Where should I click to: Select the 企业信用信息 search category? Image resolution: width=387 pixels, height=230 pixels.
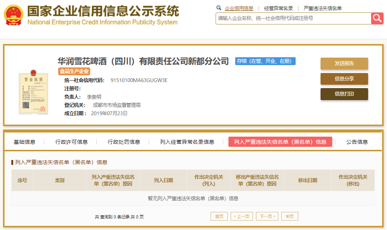click(x=239, y=8)
